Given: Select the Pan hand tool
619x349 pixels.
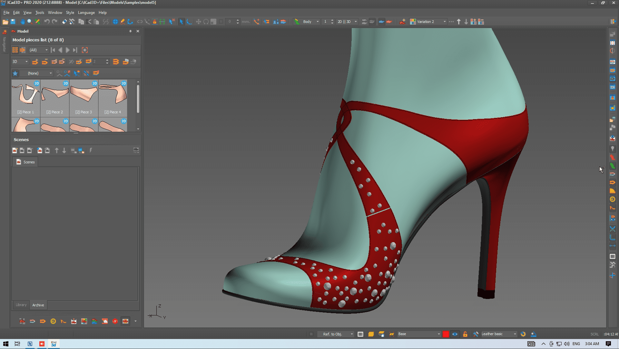Looking at the screenshot, I should click(22, 22).
